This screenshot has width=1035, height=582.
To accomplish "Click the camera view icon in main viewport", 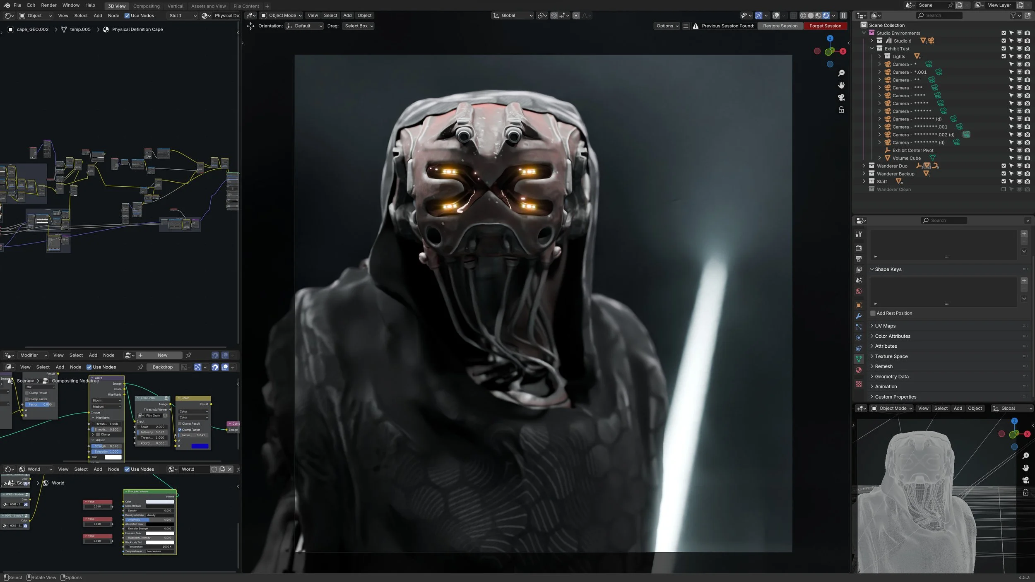I will click(841, 98).
